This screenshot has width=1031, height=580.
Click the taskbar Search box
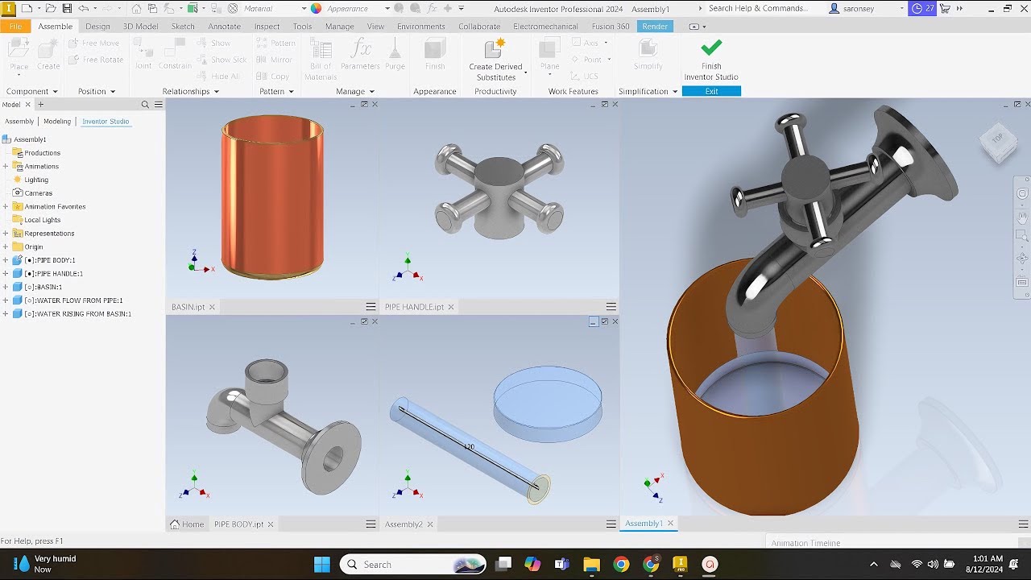[413, 565]
